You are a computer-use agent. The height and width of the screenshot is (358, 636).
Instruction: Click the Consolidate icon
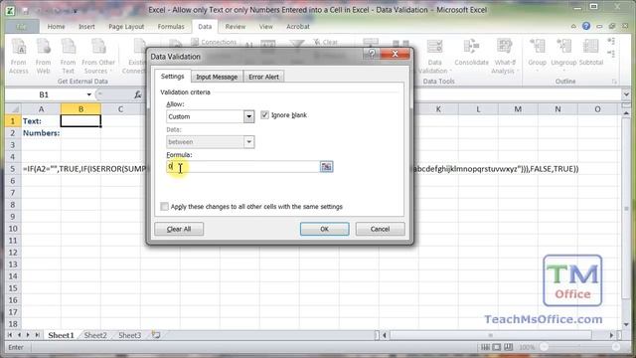point(471,53)
